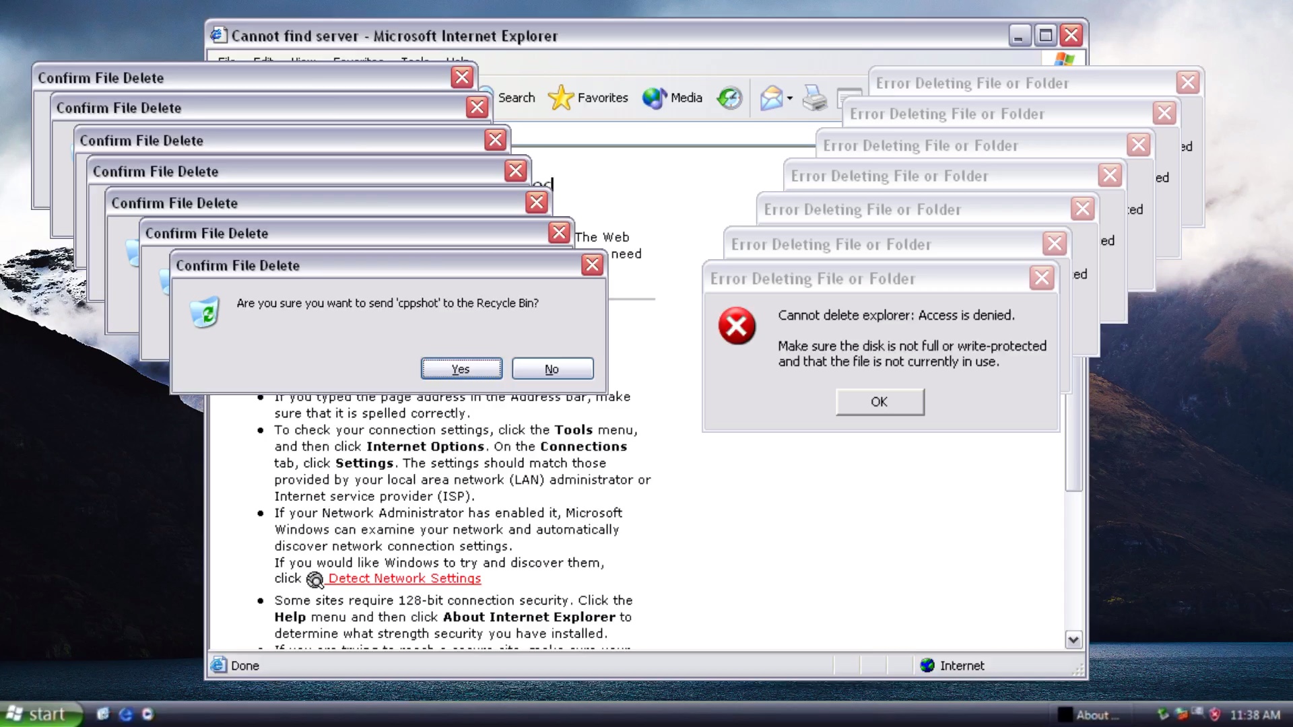Click the second system tray icon
Image resolution: width=1293 pixels, height=727 pixels.
(1181, 714)
